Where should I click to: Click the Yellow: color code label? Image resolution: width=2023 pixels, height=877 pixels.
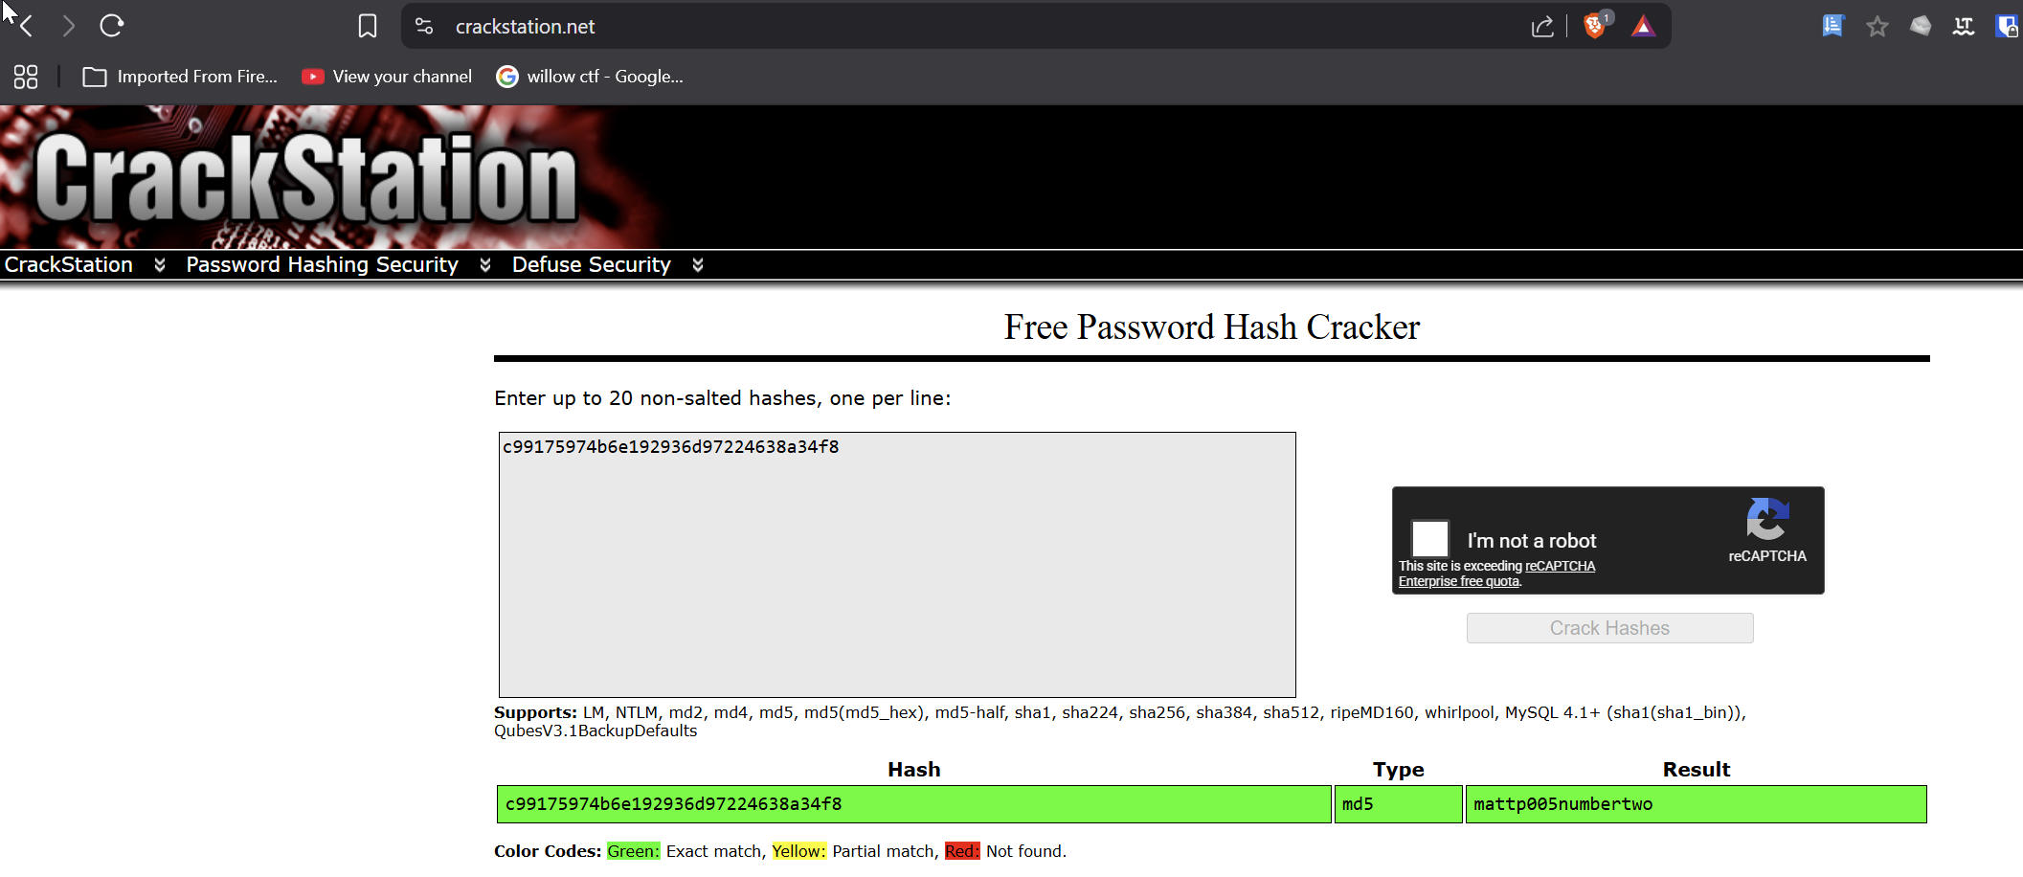(x=798, y=851)
